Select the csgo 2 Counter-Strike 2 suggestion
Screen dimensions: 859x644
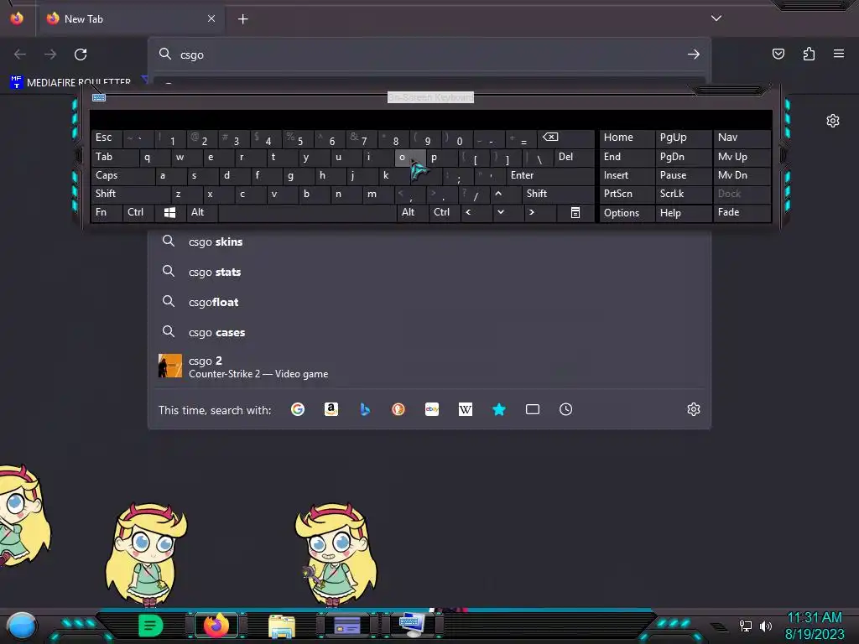pyautogui.click(x=429, y=366)
